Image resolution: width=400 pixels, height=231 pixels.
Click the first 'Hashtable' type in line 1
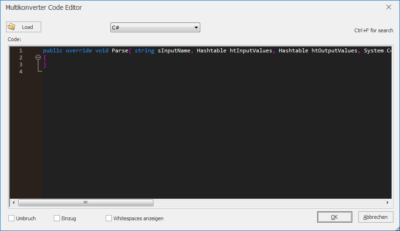[x=211, y=51]
